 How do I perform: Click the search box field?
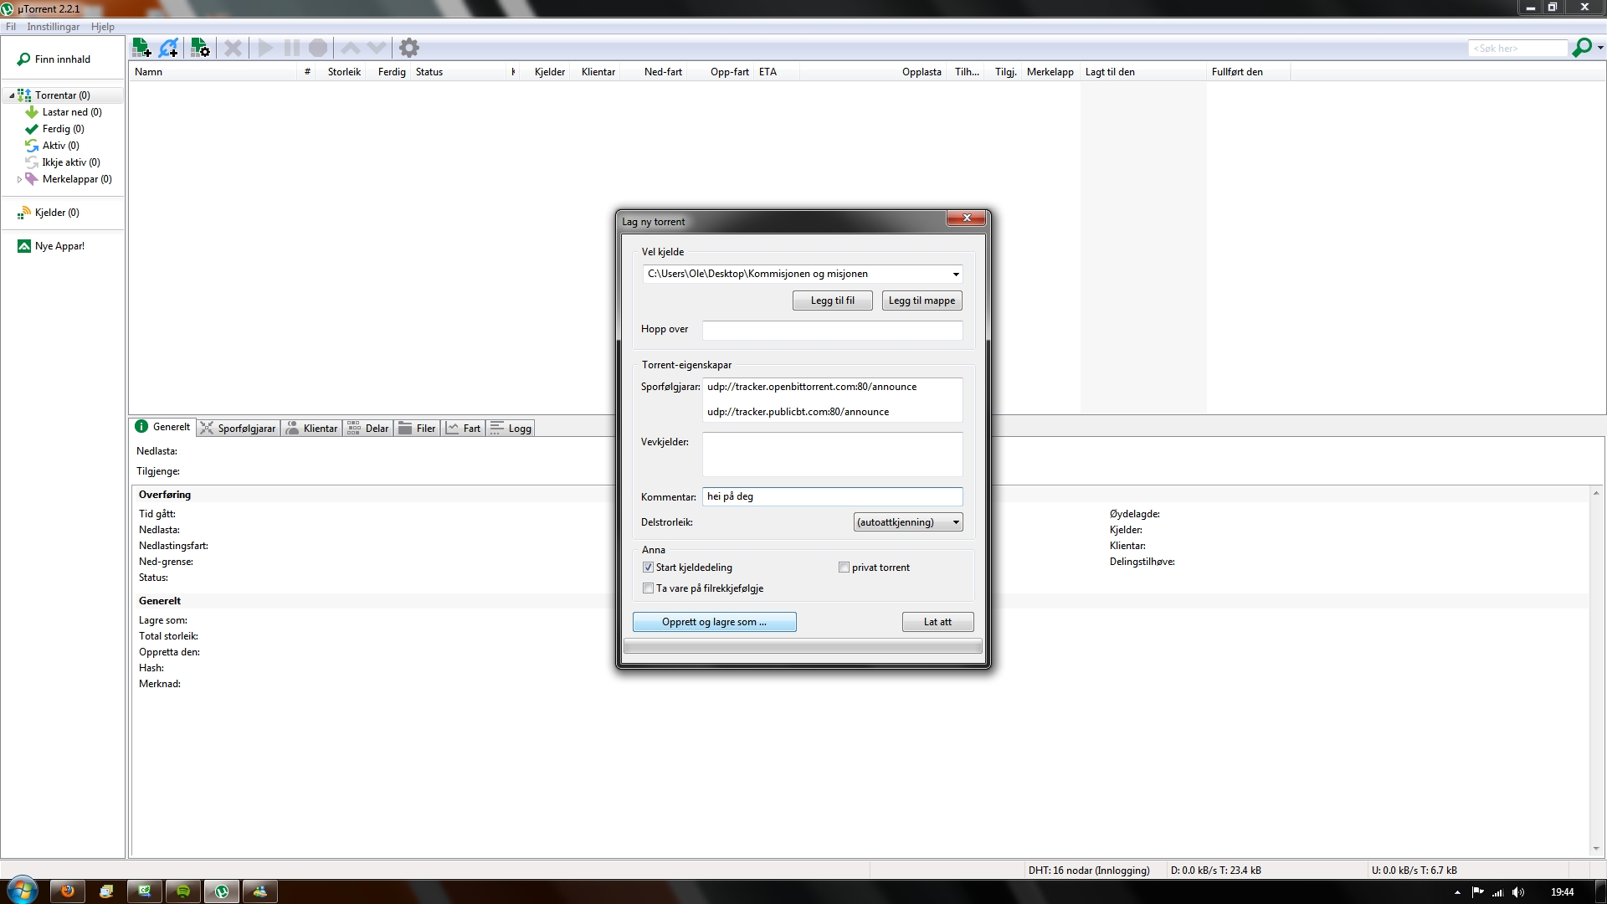[1517, 49]
